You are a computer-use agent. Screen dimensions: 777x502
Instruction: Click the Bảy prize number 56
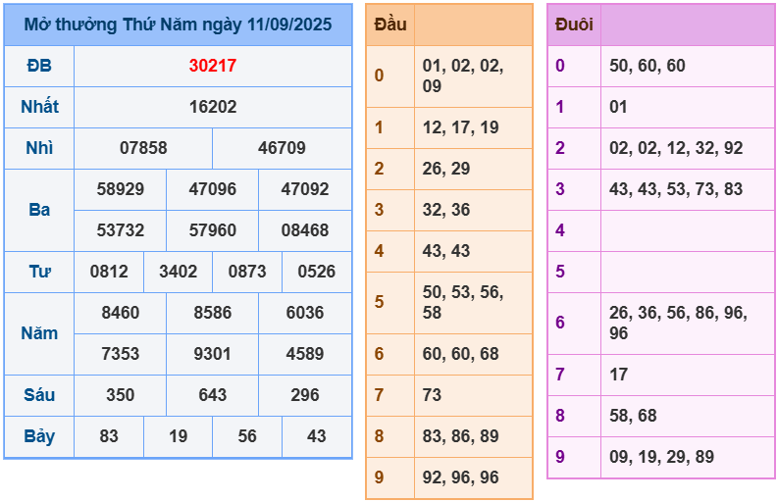click(247, 435)
